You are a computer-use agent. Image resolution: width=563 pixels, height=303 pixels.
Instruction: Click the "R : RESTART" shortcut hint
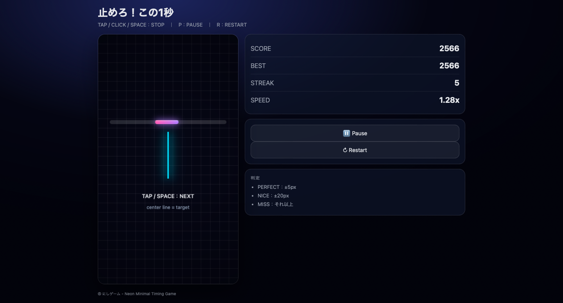(231, 25)
